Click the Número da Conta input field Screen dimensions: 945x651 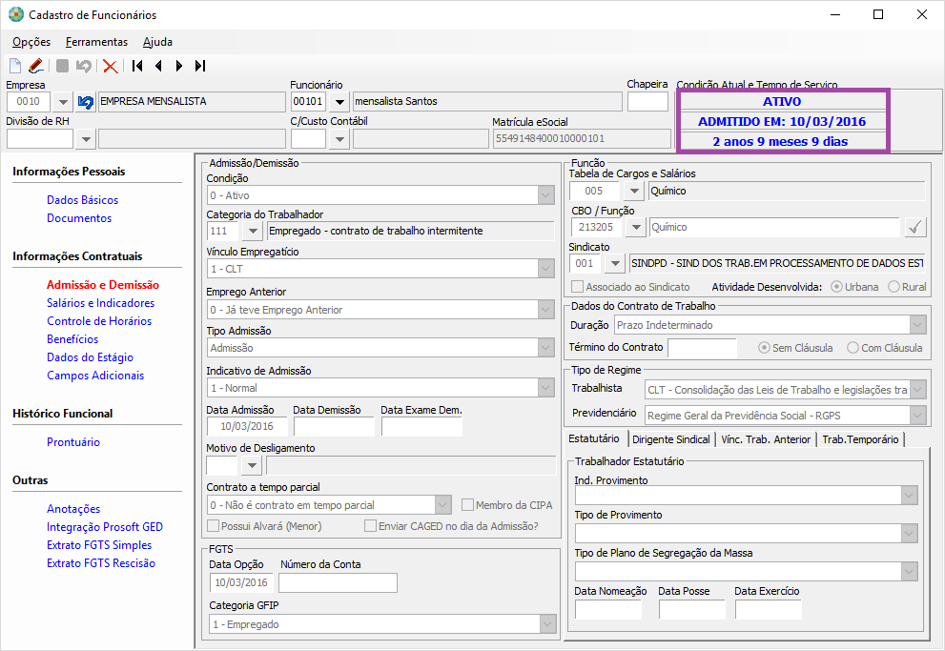pos(339,582)
